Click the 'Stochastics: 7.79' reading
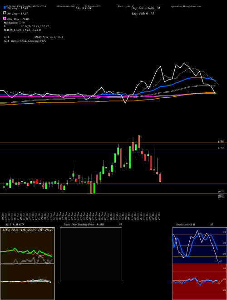This screenshot has height=300, width=227. click(x=14, y=23)
